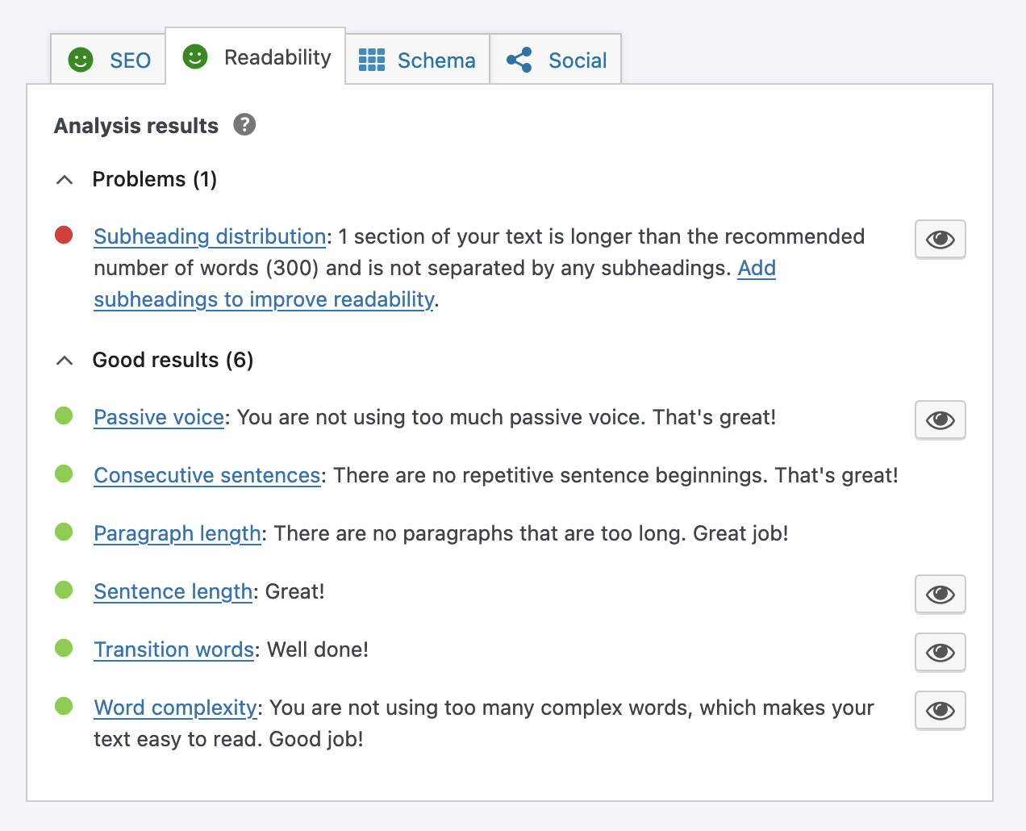Switch to the Schema tab

418,60
